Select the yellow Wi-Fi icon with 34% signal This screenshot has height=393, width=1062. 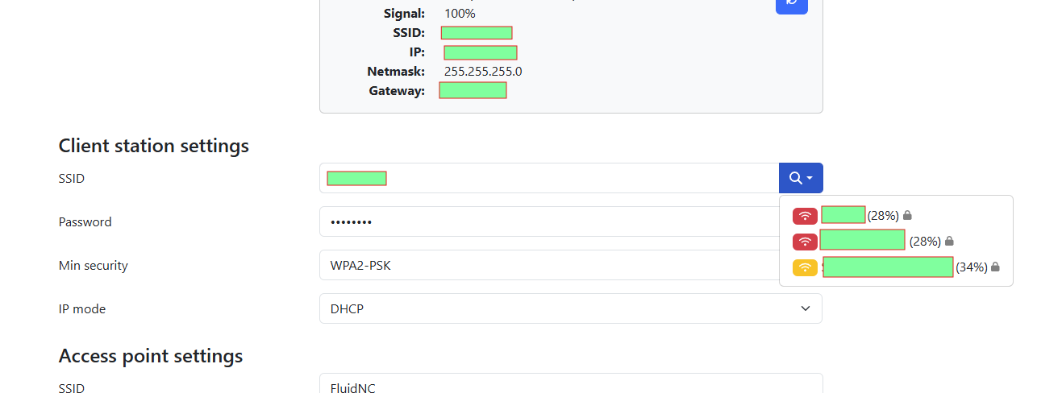(x=805, y=267)
